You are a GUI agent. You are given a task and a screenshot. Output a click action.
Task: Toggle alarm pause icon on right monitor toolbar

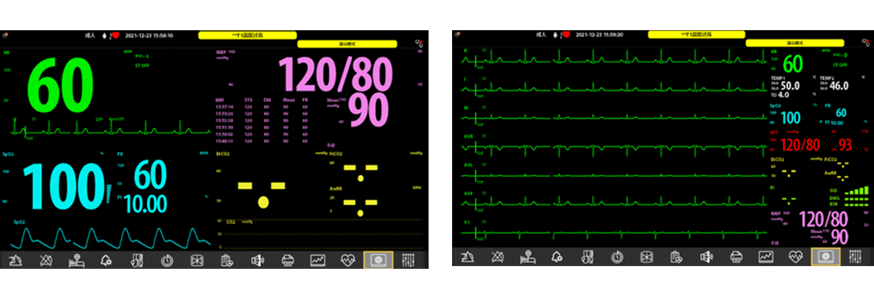(x=467, y=257)
